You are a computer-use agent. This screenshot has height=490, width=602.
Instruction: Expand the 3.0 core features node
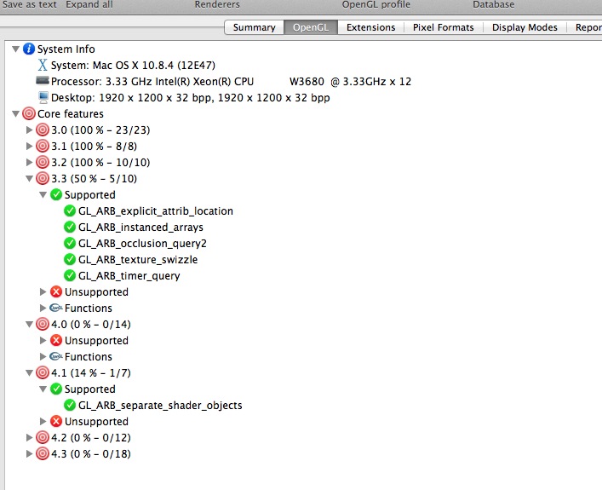pyautogui.click(x=29, y=130)
